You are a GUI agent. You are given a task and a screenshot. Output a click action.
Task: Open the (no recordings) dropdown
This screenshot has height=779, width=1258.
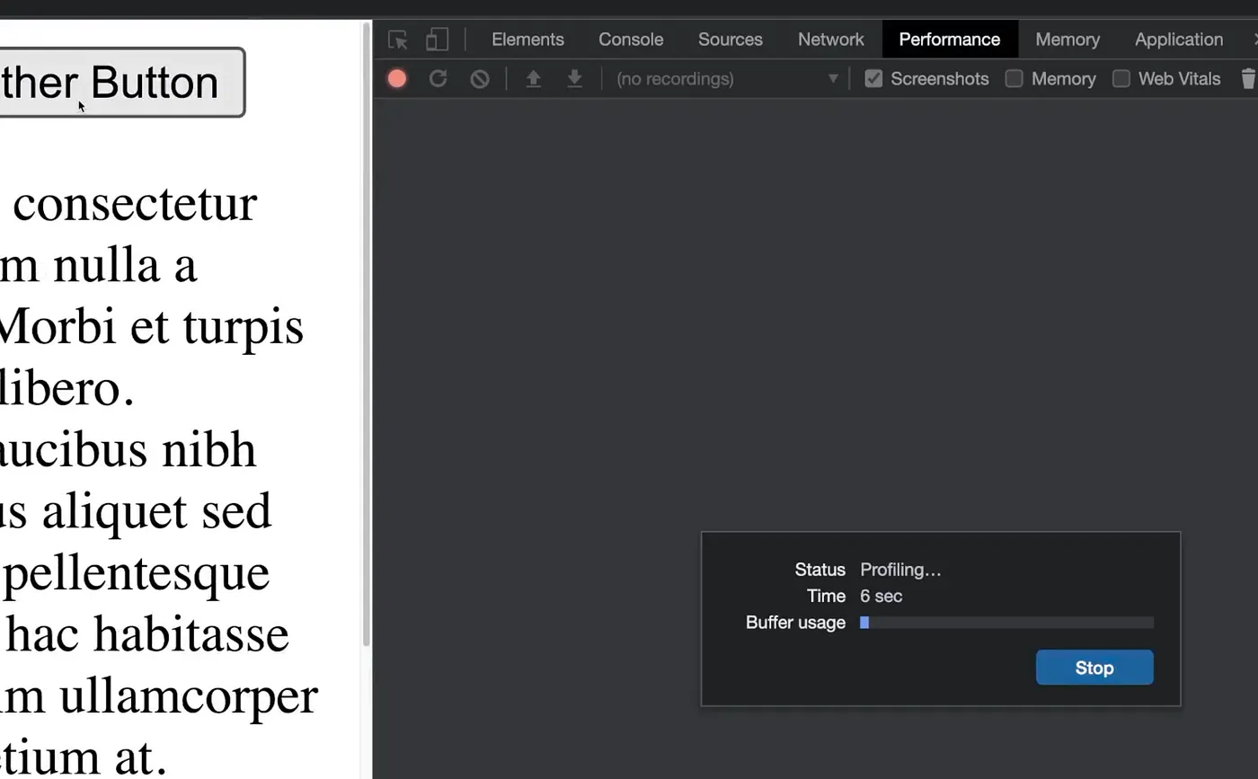pos(726,79)
